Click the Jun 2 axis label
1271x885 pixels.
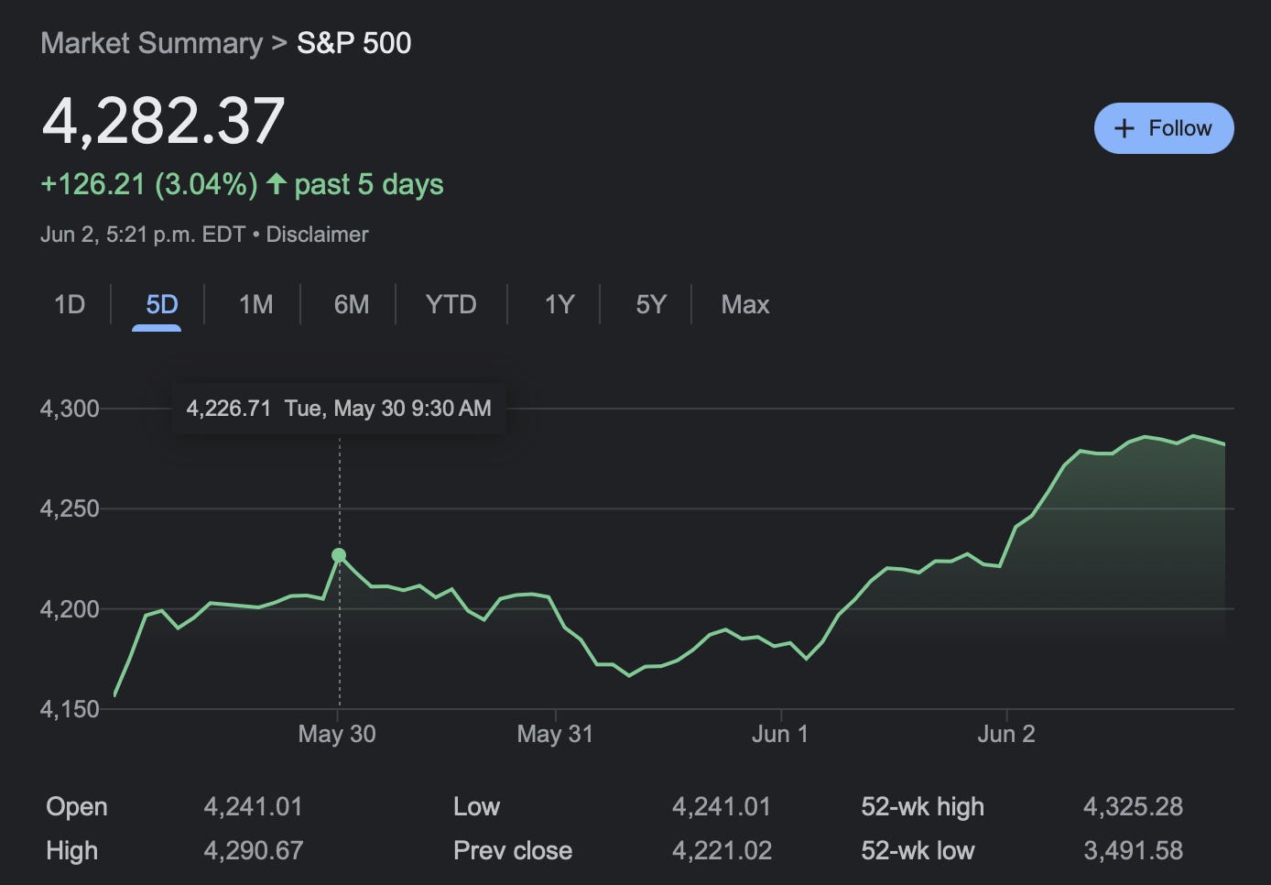tap(1006, 734)
